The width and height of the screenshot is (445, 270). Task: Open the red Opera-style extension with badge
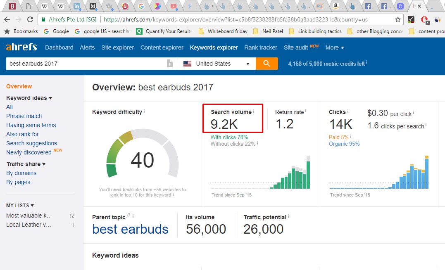tap(425, 20)
